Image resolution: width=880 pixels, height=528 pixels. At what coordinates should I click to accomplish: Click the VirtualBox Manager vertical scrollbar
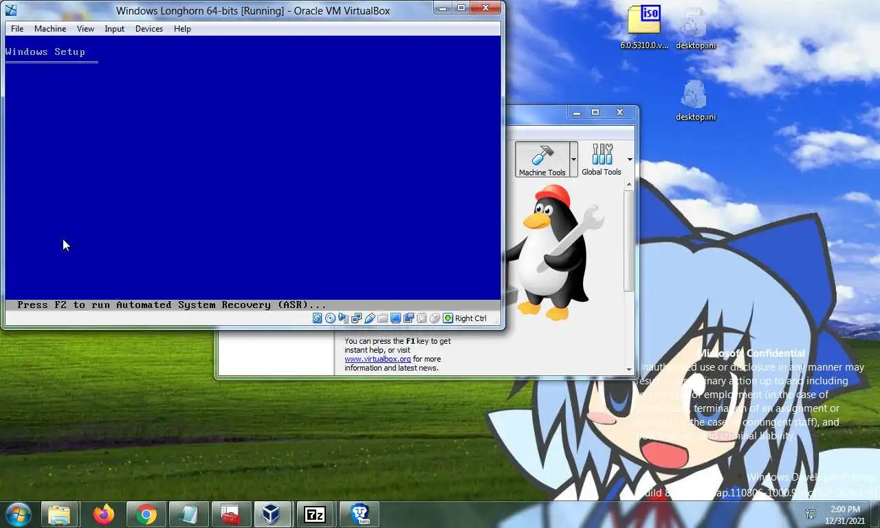(628, 241)
